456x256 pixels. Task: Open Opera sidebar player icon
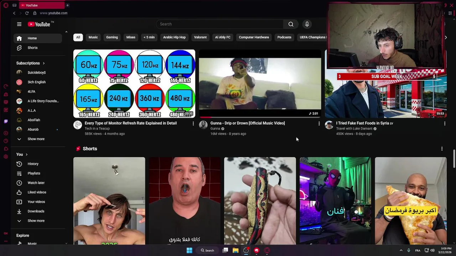(x=6, y=133)
